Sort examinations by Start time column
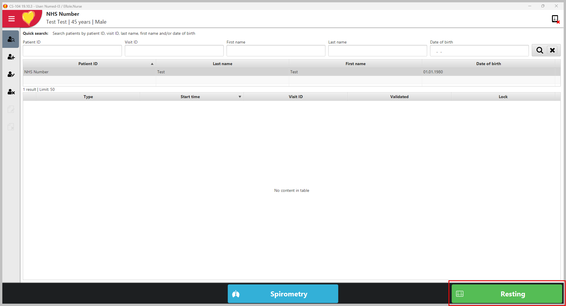The height and width of the screenshot is (306, 566). click(x=190, y=97)
